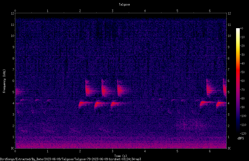Click the "Frequency (kHz)" axis label

4,81
